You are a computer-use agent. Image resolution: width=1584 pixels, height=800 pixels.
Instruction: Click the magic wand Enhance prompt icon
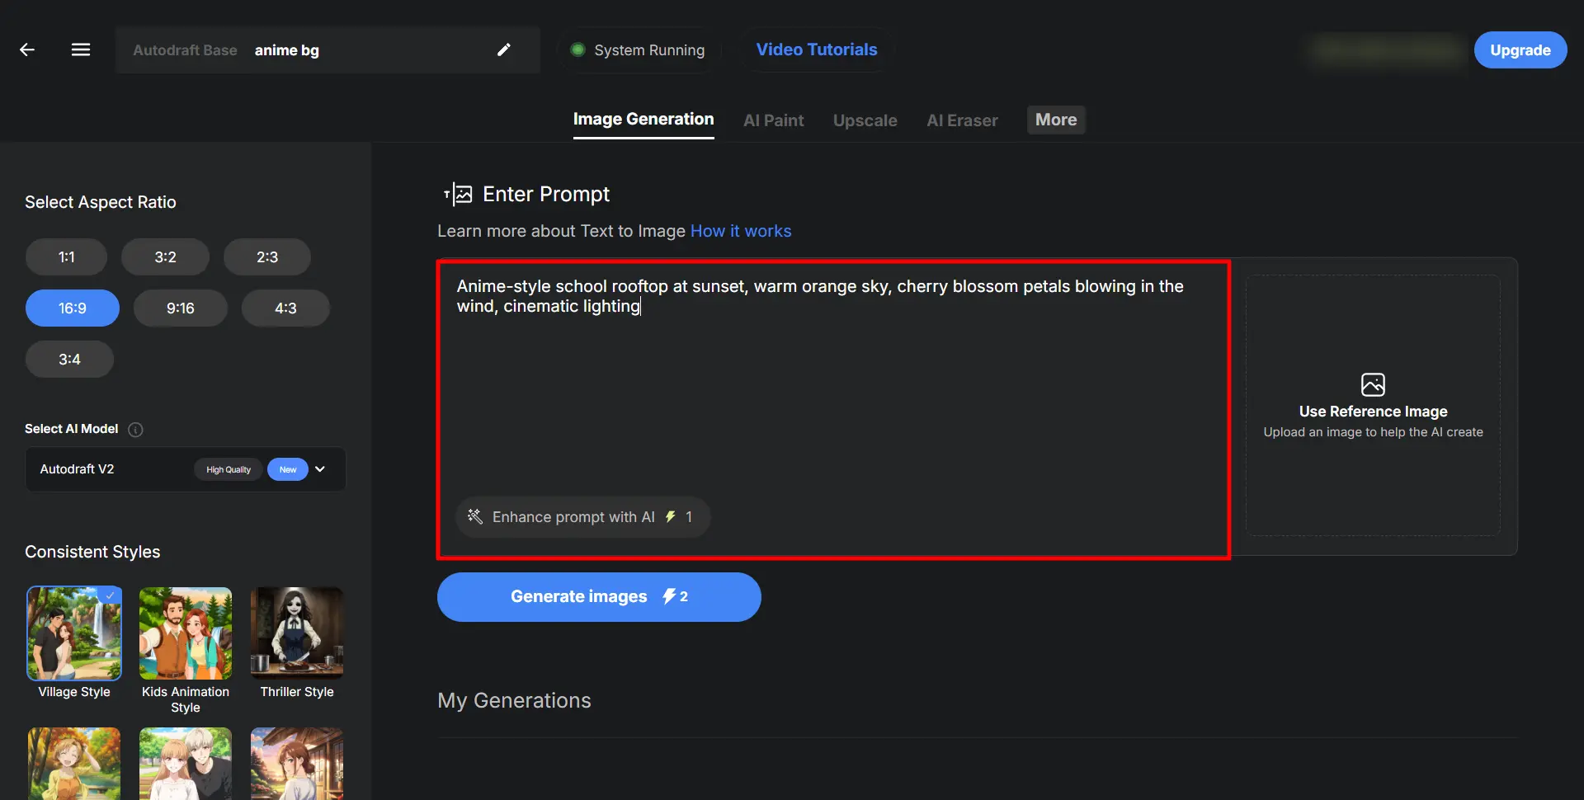click(475, 516)
